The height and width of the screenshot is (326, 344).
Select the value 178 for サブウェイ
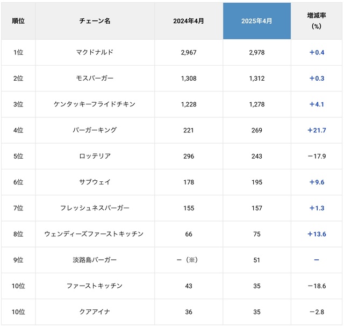pos(189,182)
